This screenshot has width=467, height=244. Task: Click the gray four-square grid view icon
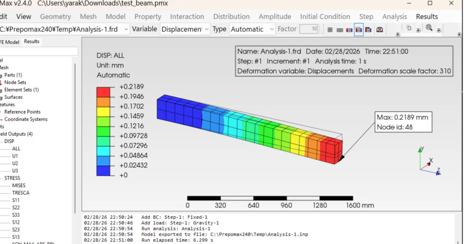[330, 29]
